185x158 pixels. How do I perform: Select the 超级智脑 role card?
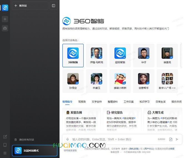pyautogui.click(x=120, y=55)
